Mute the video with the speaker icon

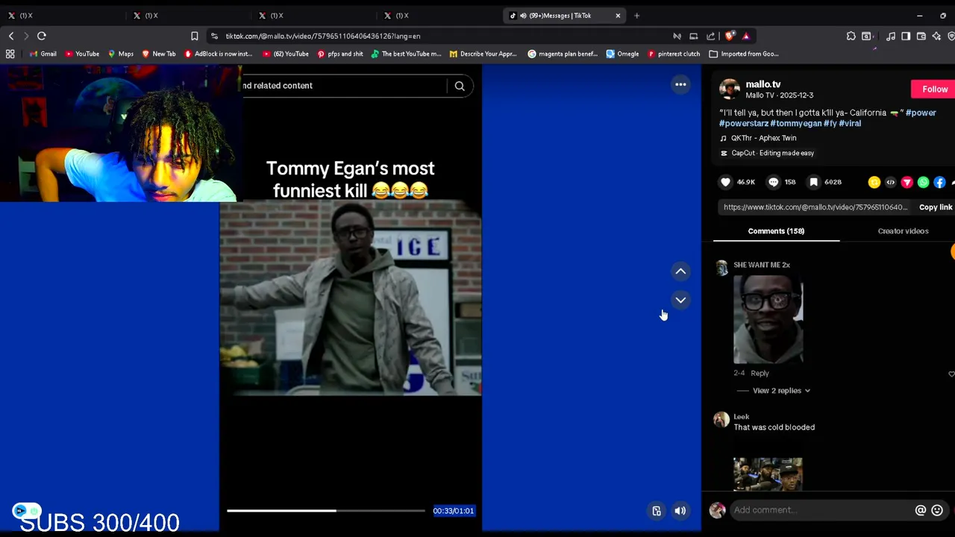coord(680,511)
